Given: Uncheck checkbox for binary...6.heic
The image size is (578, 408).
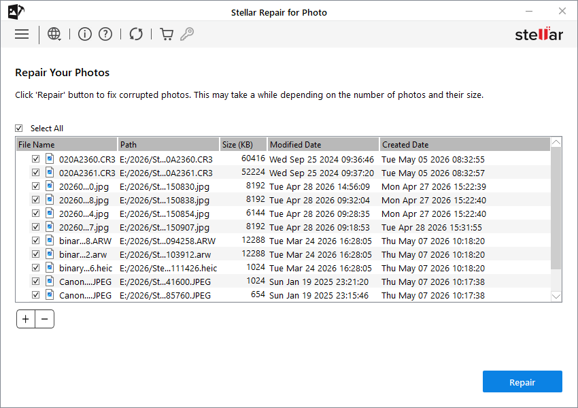Looking at the screenshot, I should click(x=35, y=267).
